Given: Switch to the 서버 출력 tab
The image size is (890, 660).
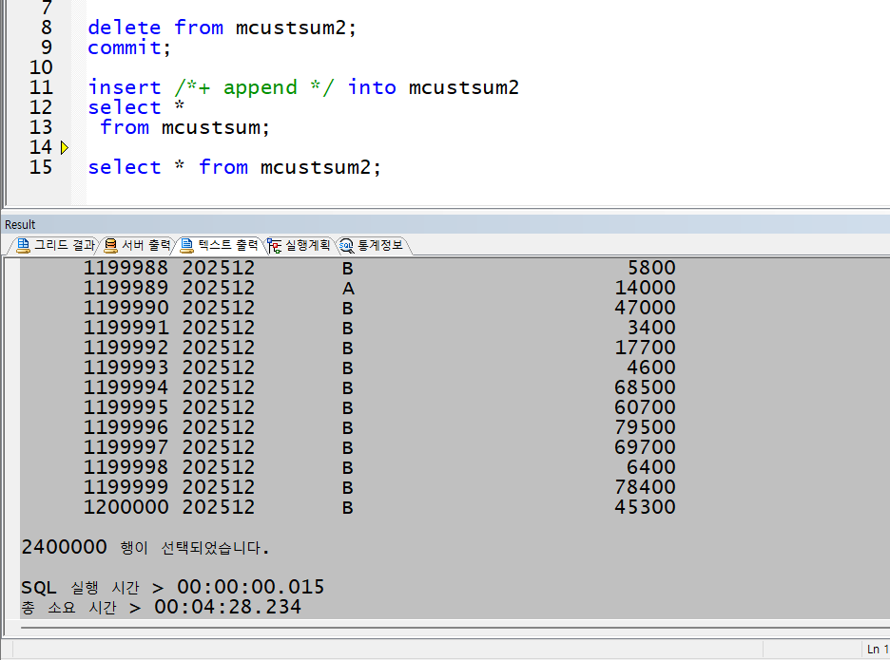Looking at the screenshot, I should [137, 246].
